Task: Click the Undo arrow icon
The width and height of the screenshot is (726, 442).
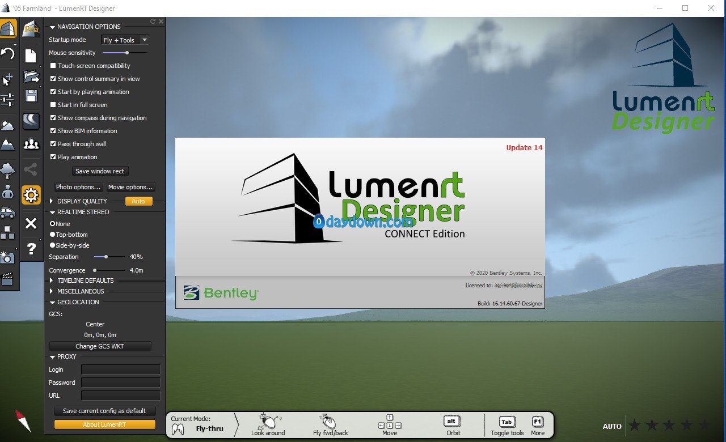Action: click(8, 53)
